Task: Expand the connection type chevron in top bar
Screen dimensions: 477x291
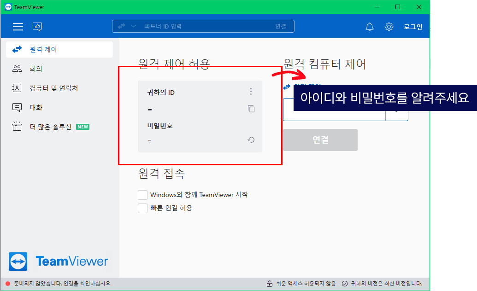Action: pos(133,26)
